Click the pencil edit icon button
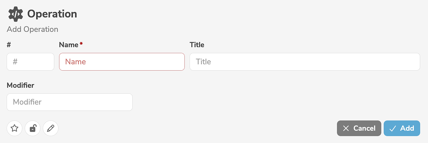 point(51,129)
